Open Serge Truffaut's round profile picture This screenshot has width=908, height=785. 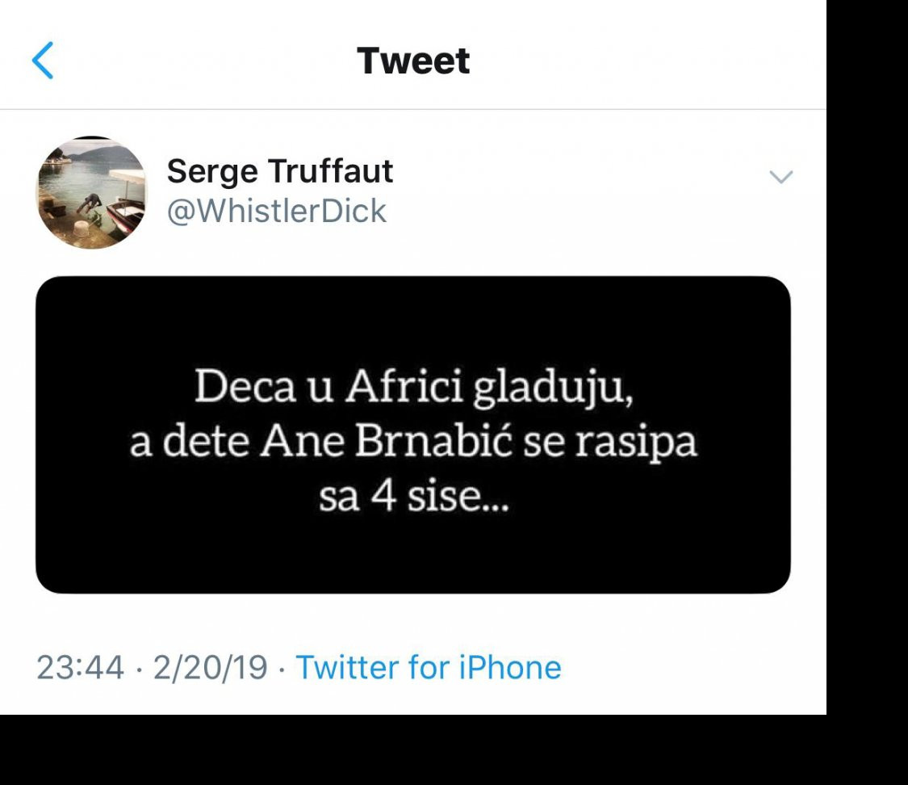point(92,192)
